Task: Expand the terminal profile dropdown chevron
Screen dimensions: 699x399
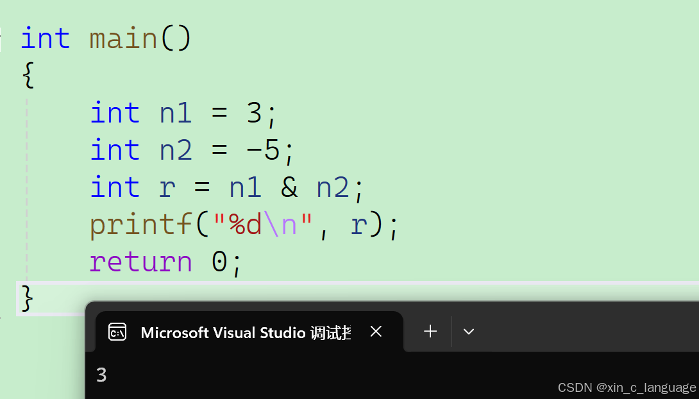Action: coord(469,332)
